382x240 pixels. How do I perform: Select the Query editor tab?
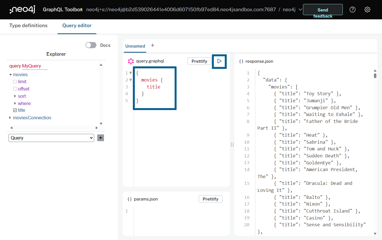click(x=77, y=25)
